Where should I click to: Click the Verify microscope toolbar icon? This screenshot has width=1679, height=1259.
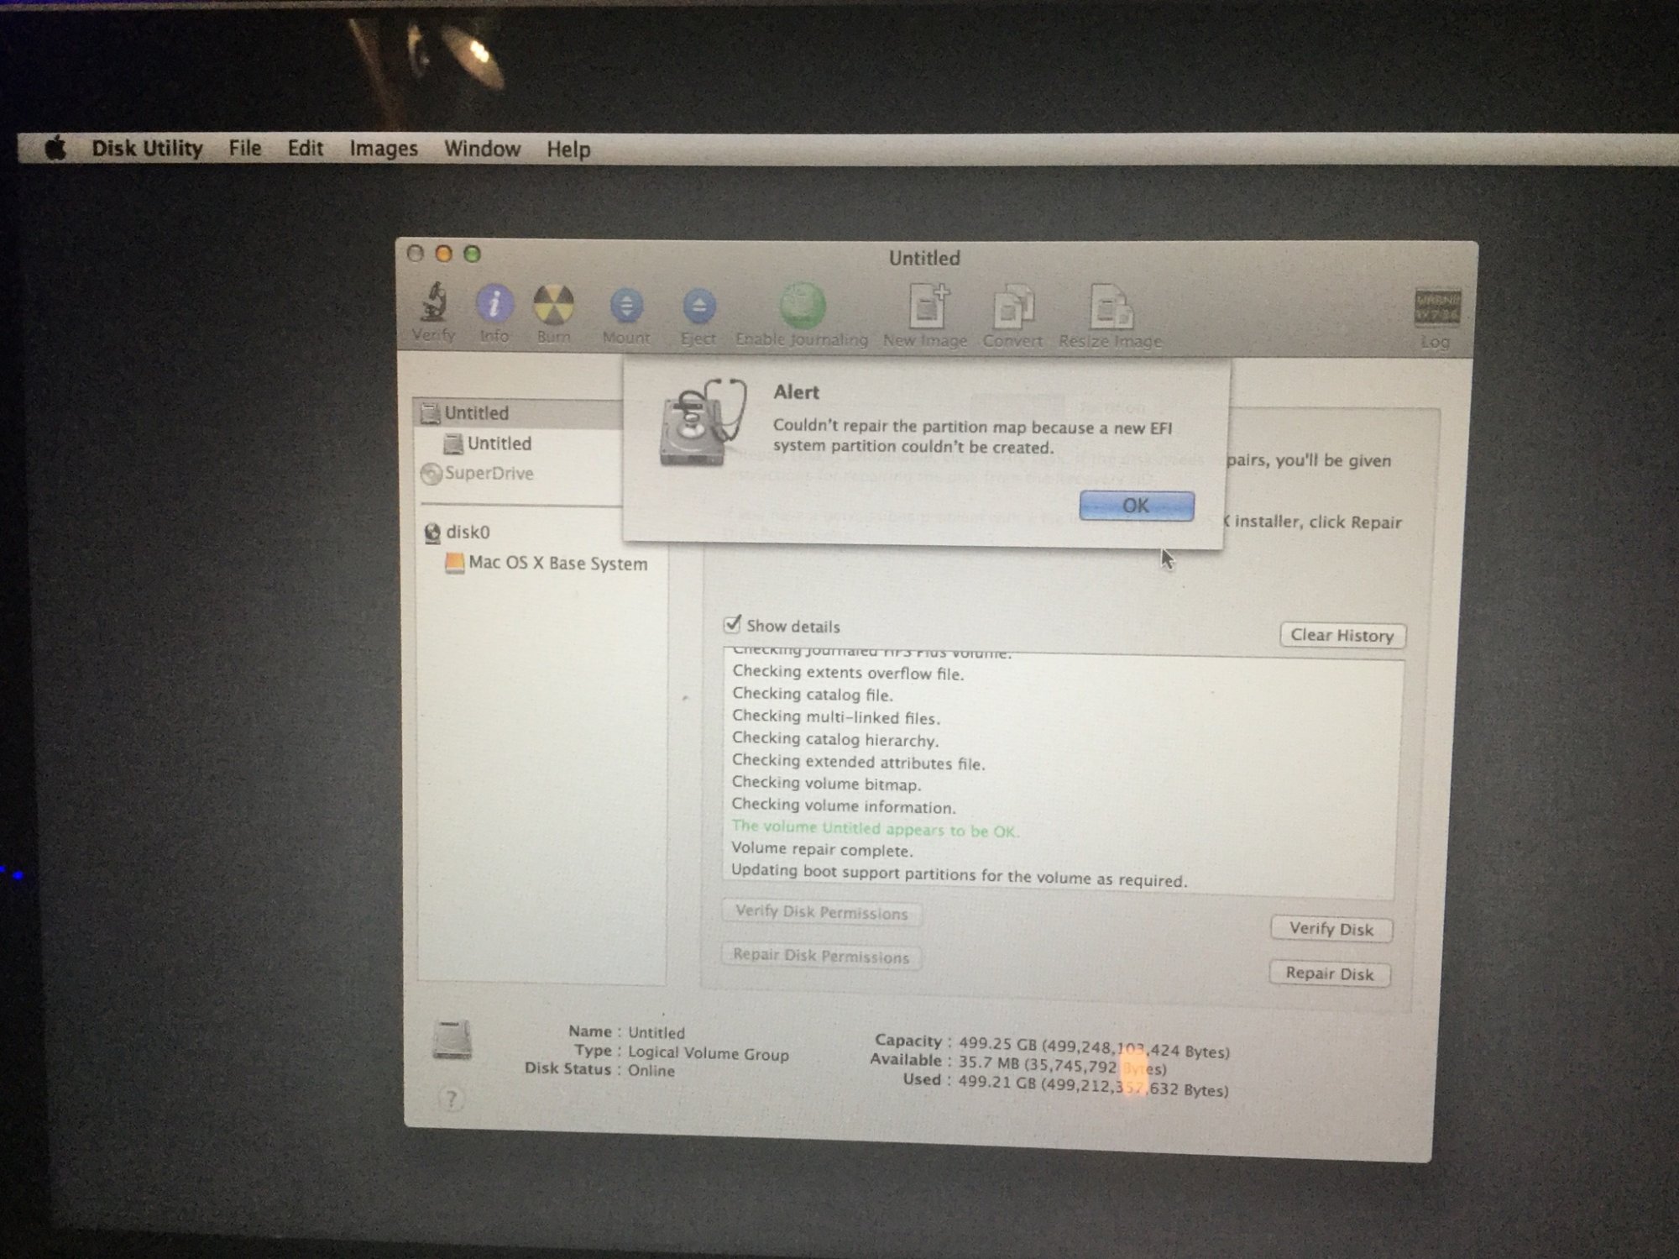point(433,303)
